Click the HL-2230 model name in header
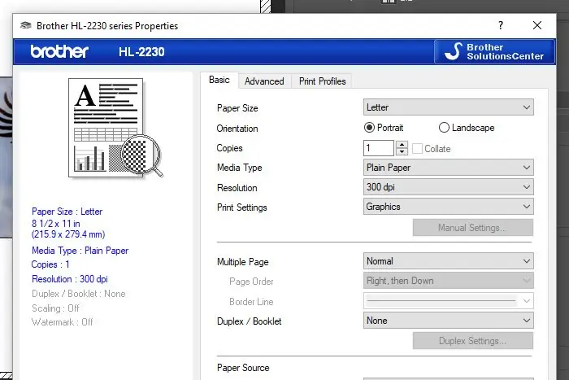This screenshot has width=569, height=380. pos(141,52)
